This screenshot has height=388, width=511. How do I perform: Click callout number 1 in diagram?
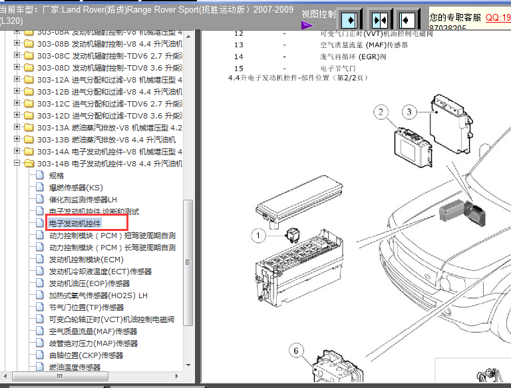point(258,236)
